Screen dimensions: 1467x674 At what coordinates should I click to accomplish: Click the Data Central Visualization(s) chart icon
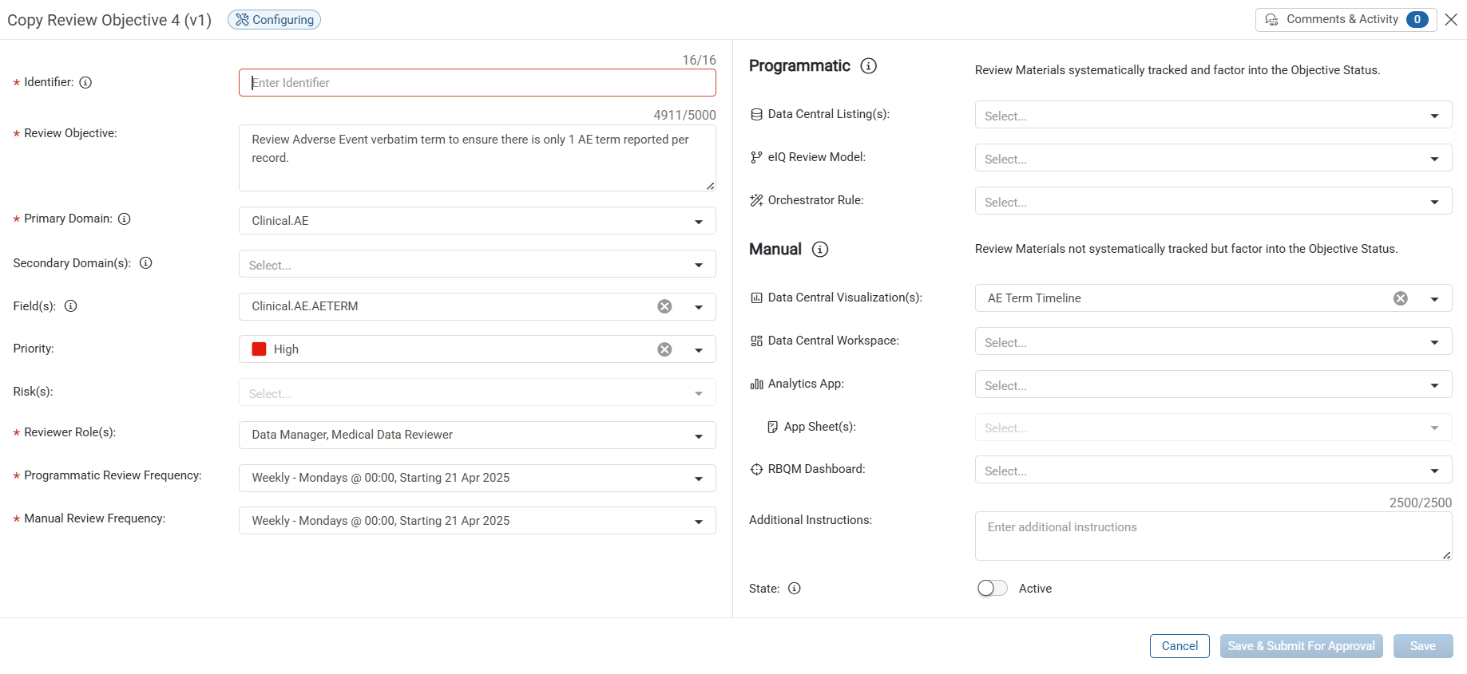[756, 298]
